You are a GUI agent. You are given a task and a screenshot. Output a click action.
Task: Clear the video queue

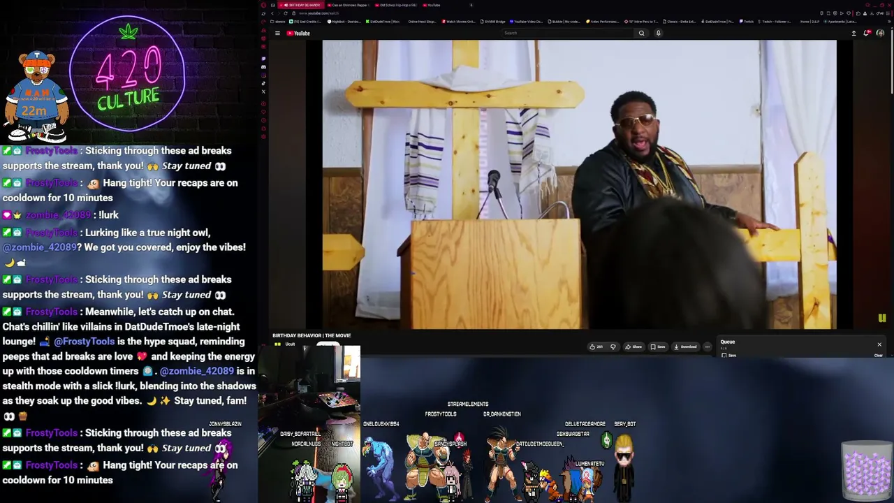(879, 356)
